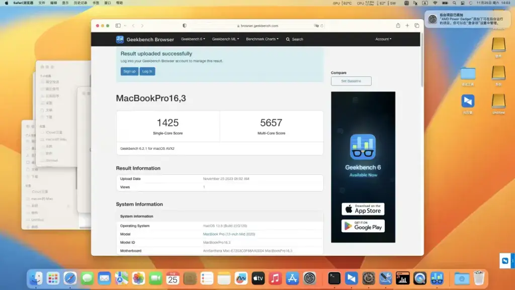Open Launchpad from the Dock
Viewport: 515px width, 290px height.
coord(53,278)
